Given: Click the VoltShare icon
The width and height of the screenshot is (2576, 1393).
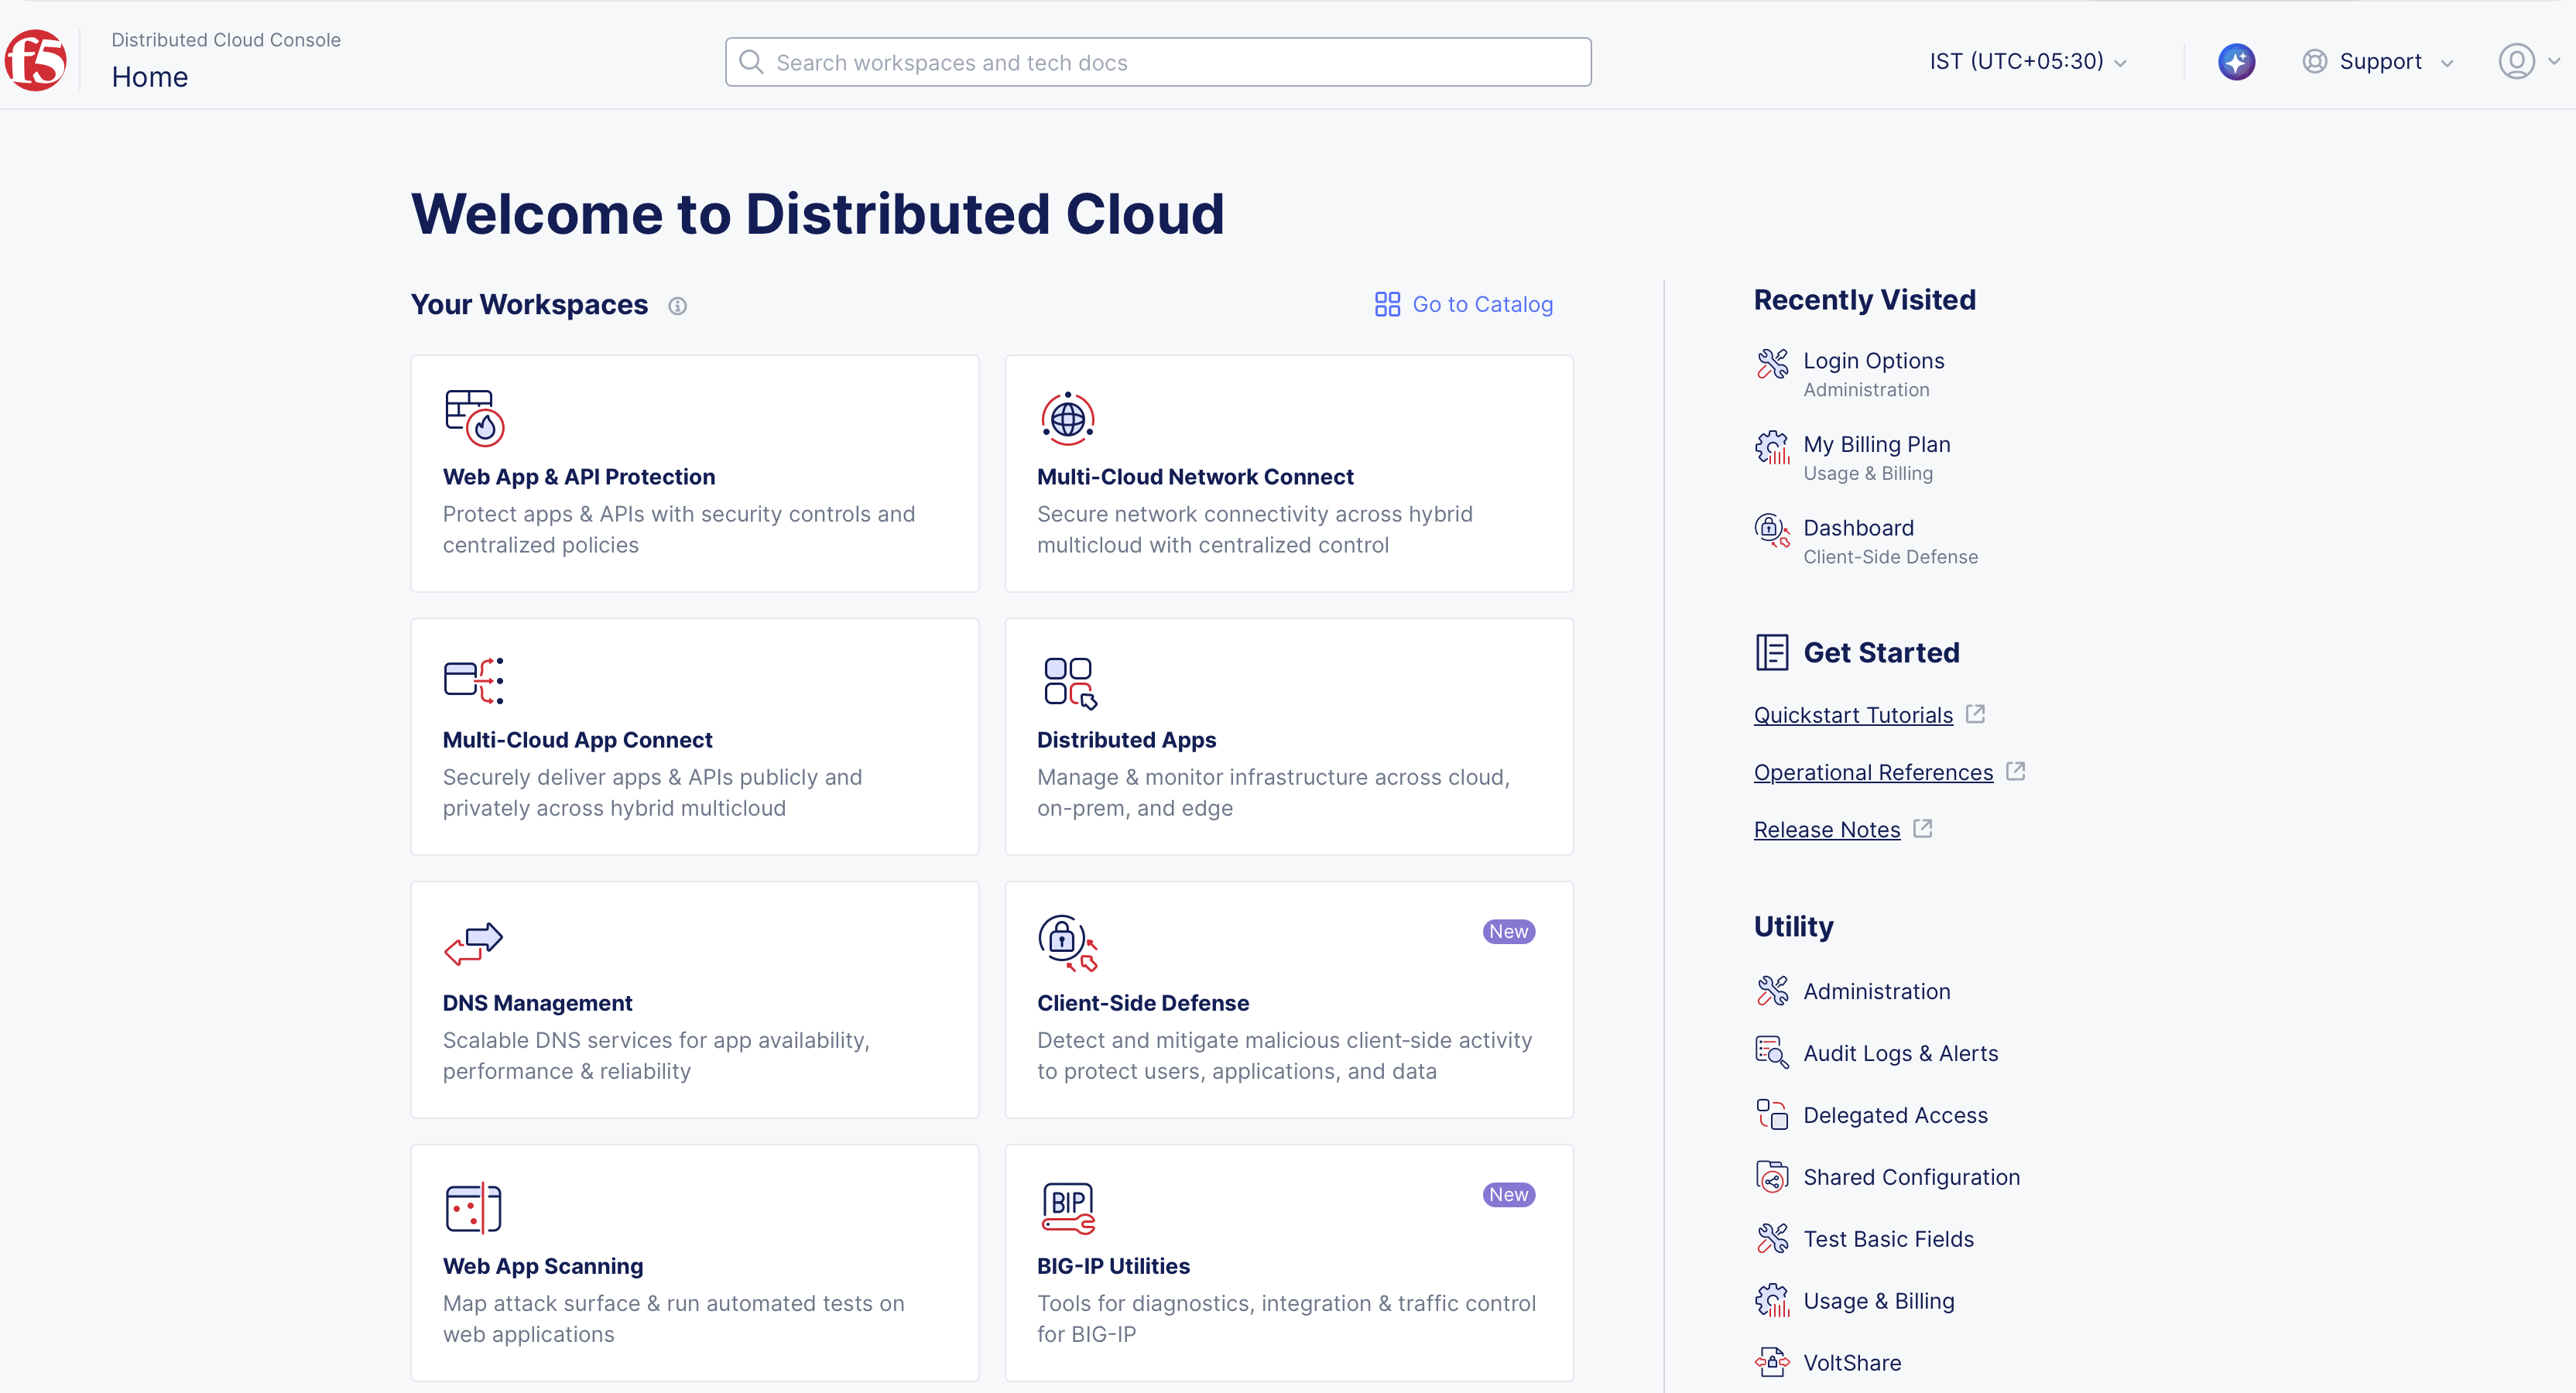Looking at the screenshot, I should (x=1772, y=1362).
